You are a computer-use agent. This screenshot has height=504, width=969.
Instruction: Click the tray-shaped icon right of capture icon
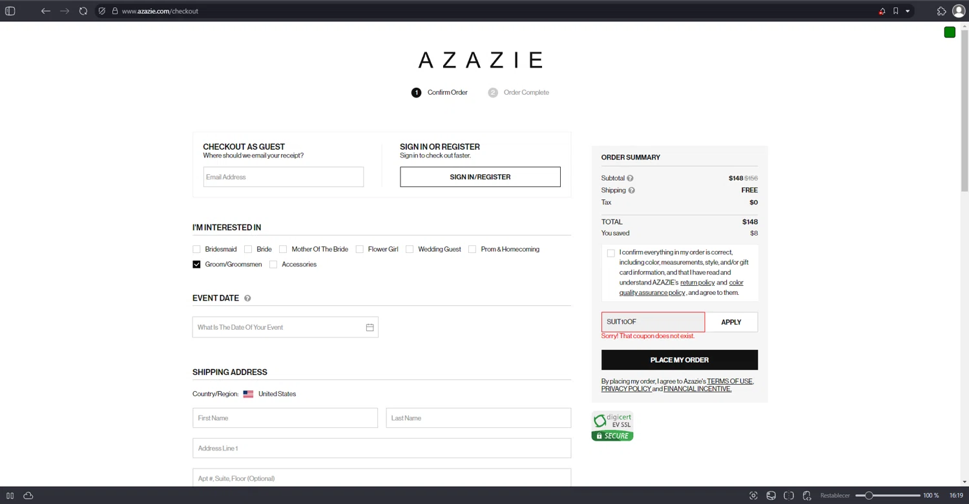pos(771,496)
